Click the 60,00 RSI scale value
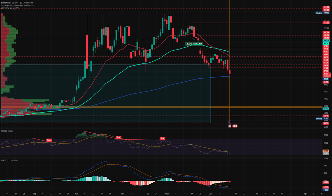 pos(326,143)
